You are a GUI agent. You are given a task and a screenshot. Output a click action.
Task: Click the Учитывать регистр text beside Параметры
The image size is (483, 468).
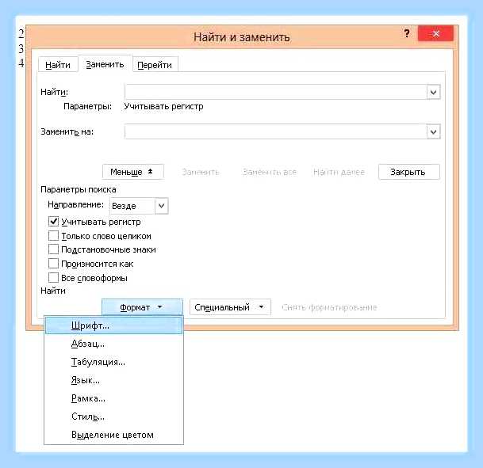coord(163,106)
